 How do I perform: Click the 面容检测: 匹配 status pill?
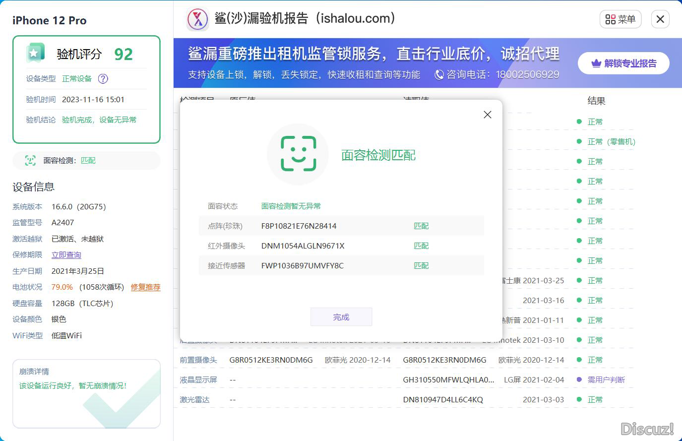(x=86, y=161)
